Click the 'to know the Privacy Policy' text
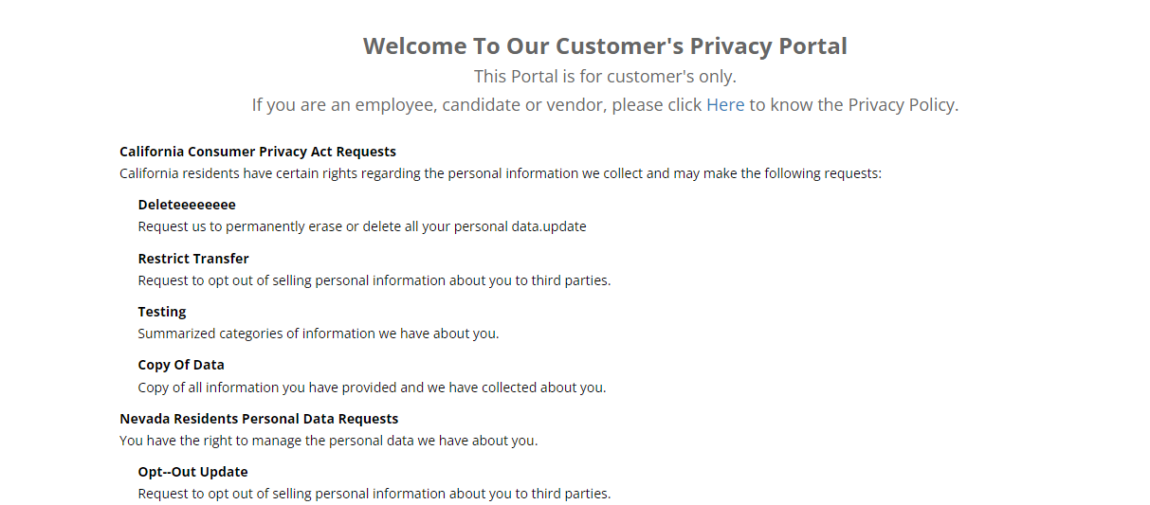Viewport: 1150px width, 505px height. click(x=854, y=104)
